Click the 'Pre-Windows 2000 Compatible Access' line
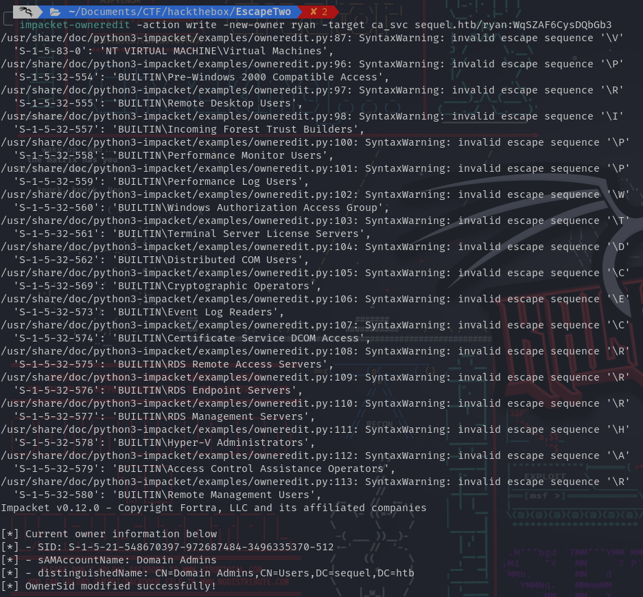Viewport: 643px width, 597px height. coord(201,77)
